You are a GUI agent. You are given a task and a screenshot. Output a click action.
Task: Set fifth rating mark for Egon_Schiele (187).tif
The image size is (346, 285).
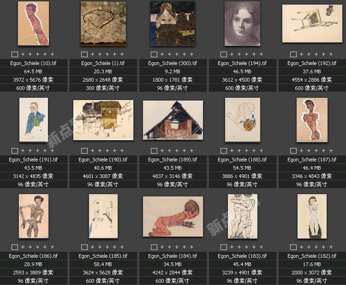coord(331,151)
